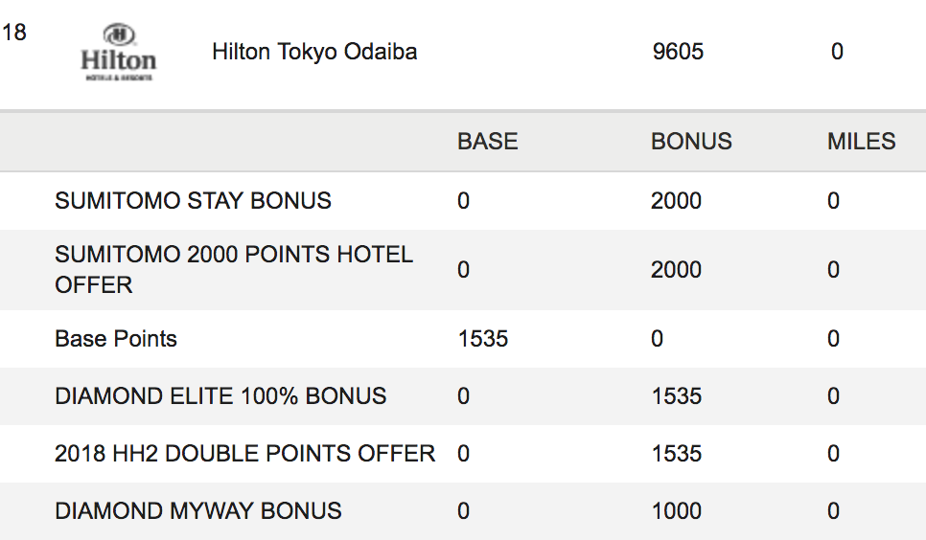The width and height of the screenshot is (926, 540).
Task: Click the BASE column header
Action: pos(488,142)
